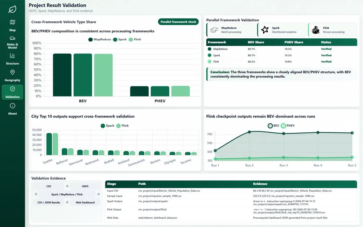363x227 pixels.
Task: Open the Make & Model car icon
Action: [13, 38]
